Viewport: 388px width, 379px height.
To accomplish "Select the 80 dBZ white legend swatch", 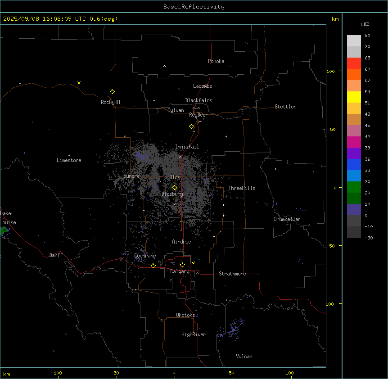I will tap(354, 41).
